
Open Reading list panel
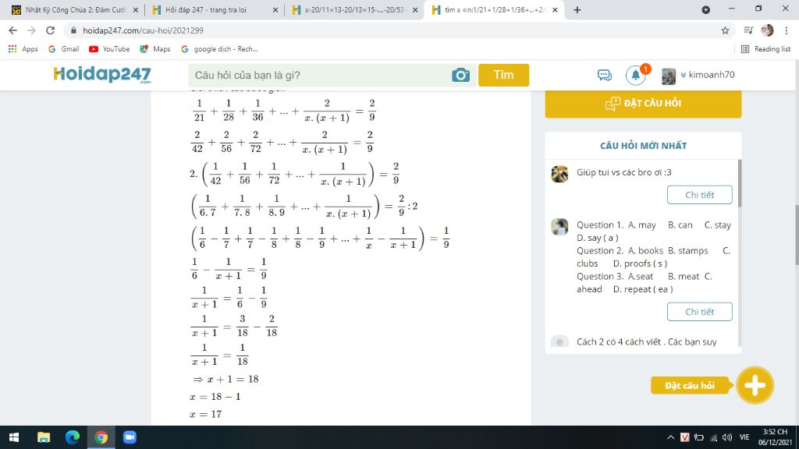[766, 49]
